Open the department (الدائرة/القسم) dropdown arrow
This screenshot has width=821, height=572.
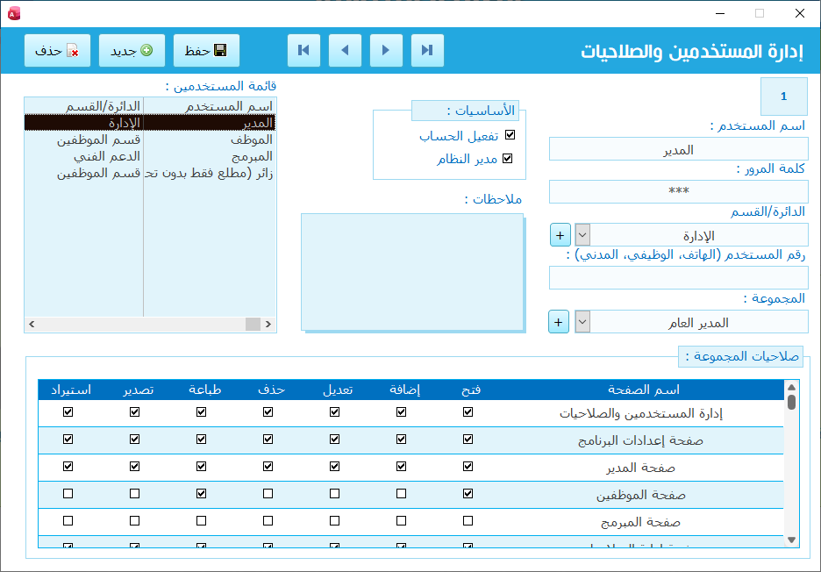tap(582, 235)
